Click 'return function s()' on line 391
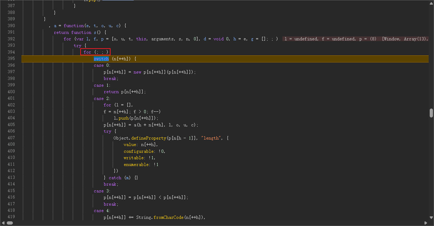434x226 pixels. [77, 32]
